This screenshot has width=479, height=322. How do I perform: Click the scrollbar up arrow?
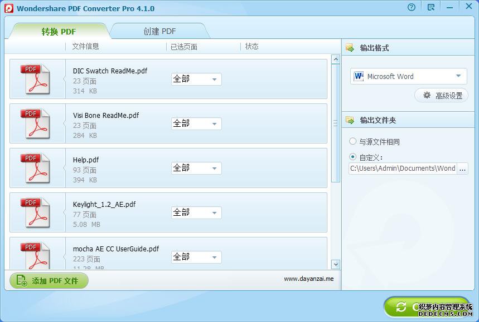click(x=336, y=60)
